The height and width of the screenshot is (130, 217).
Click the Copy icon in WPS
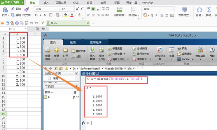pyautogui.click(x=13, y=15)
